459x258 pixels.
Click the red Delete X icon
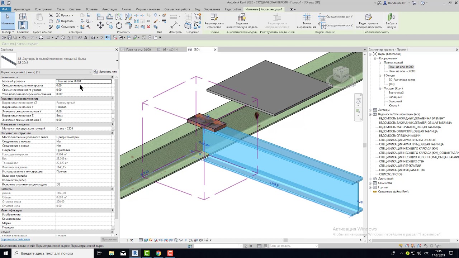click(148, 27)
